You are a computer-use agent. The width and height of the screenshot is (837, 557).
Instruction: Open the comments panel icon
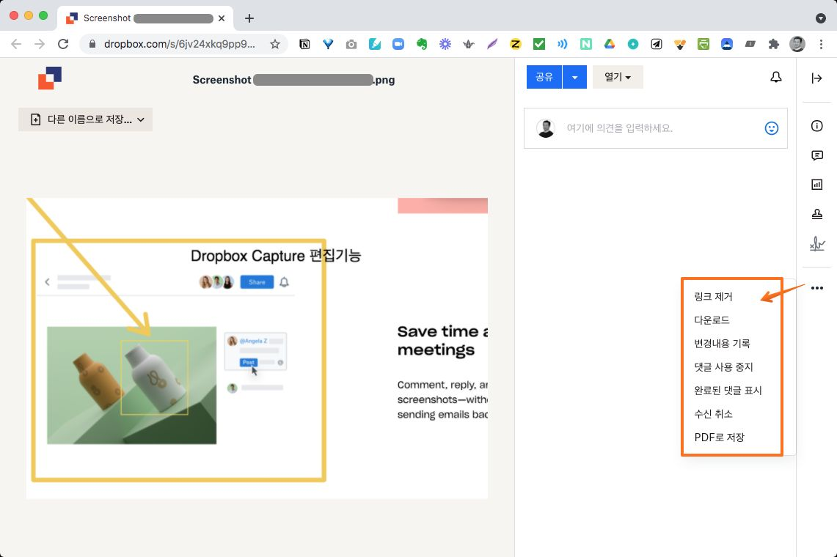[x=816, y=155]
